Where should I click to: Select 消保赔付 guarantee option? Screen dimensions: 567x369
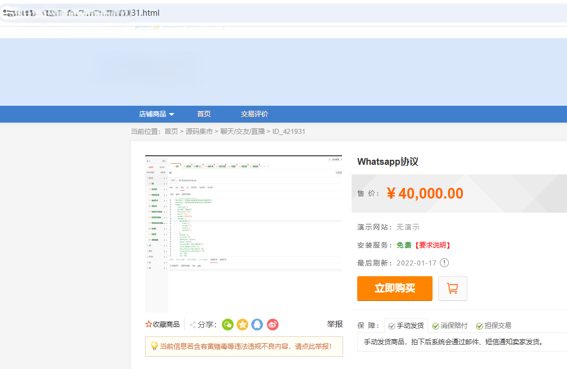pos(450,326)
